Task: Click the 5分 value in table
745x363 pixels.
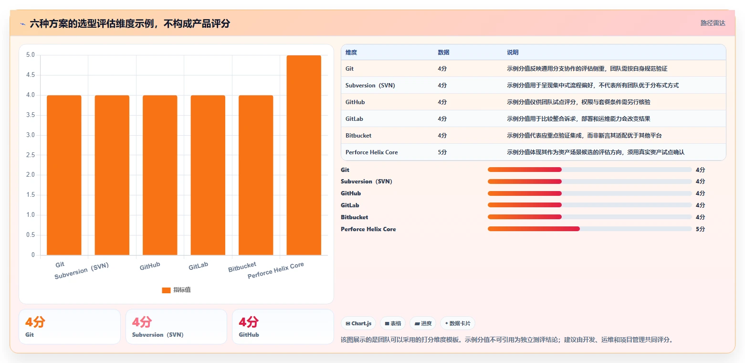Action: click(442, 152)
